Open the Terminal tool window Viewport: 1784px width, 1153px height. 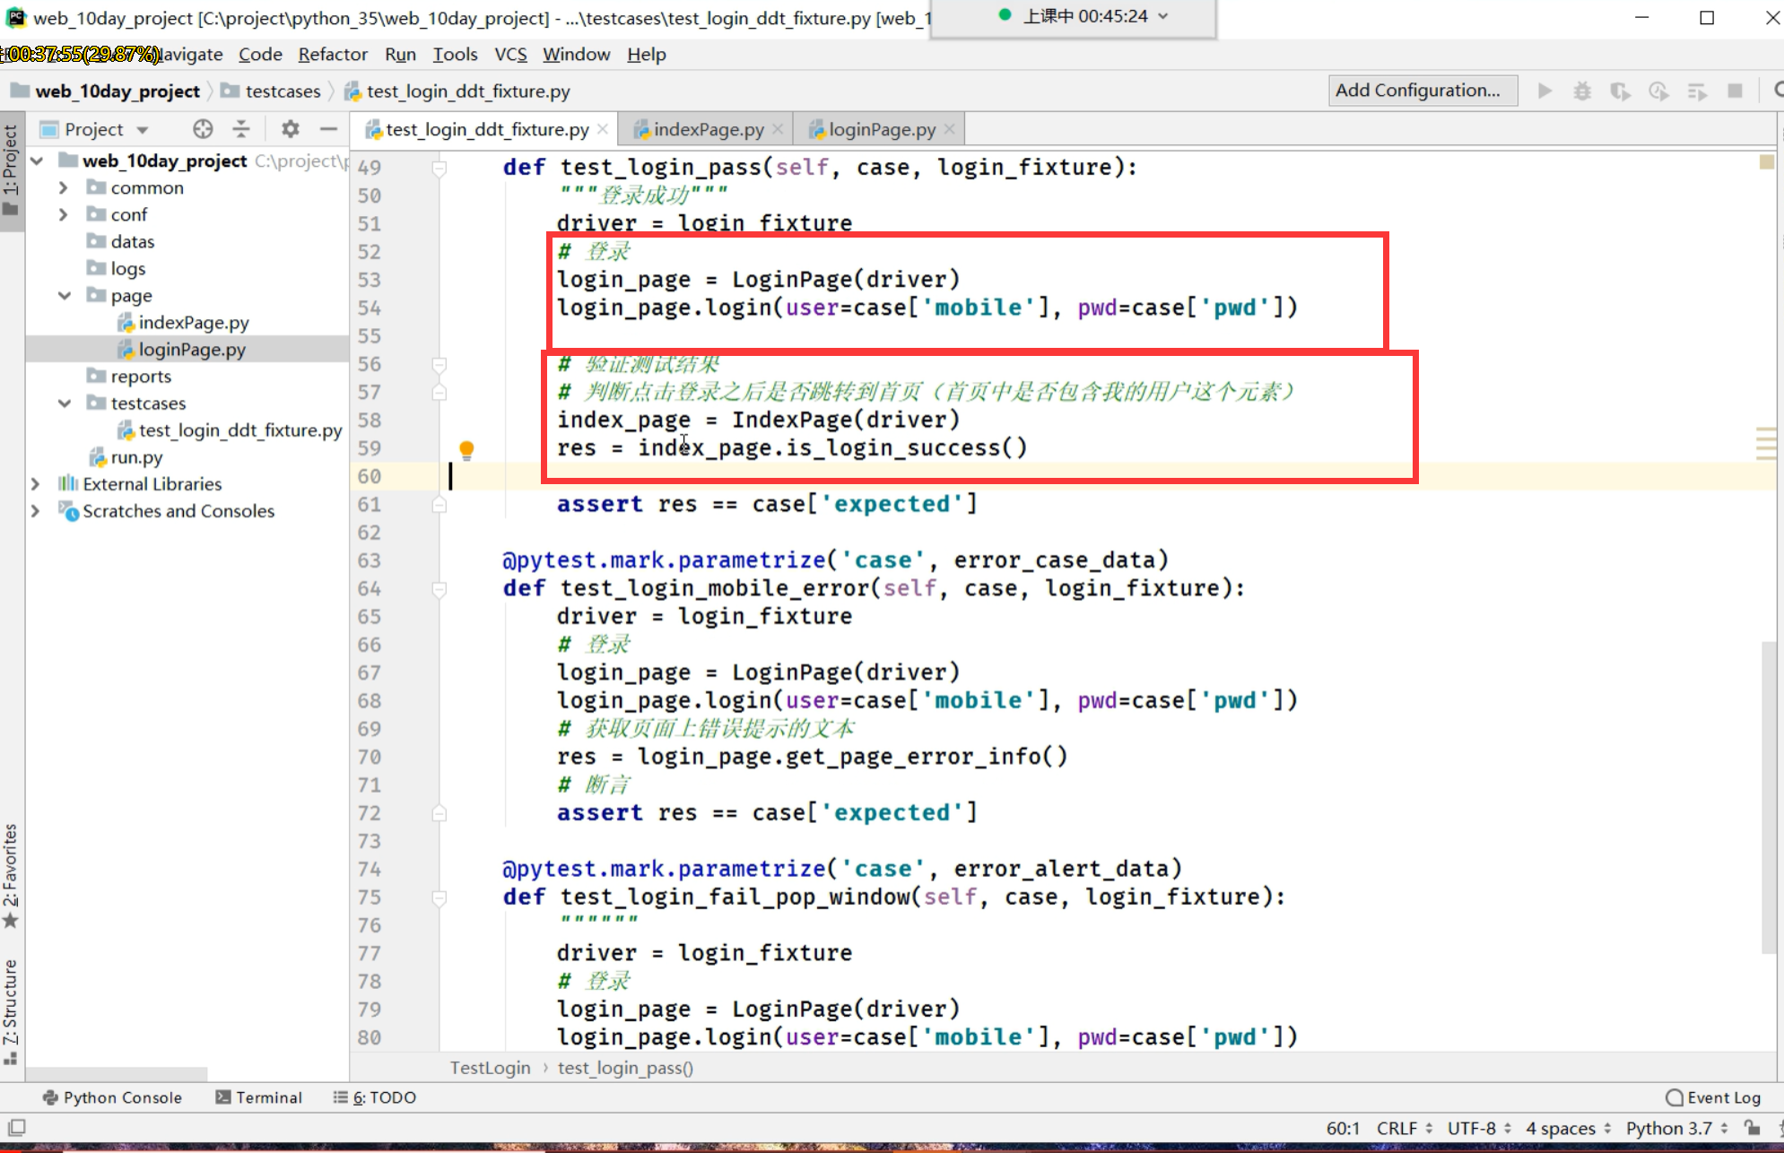coord(259,1097)
